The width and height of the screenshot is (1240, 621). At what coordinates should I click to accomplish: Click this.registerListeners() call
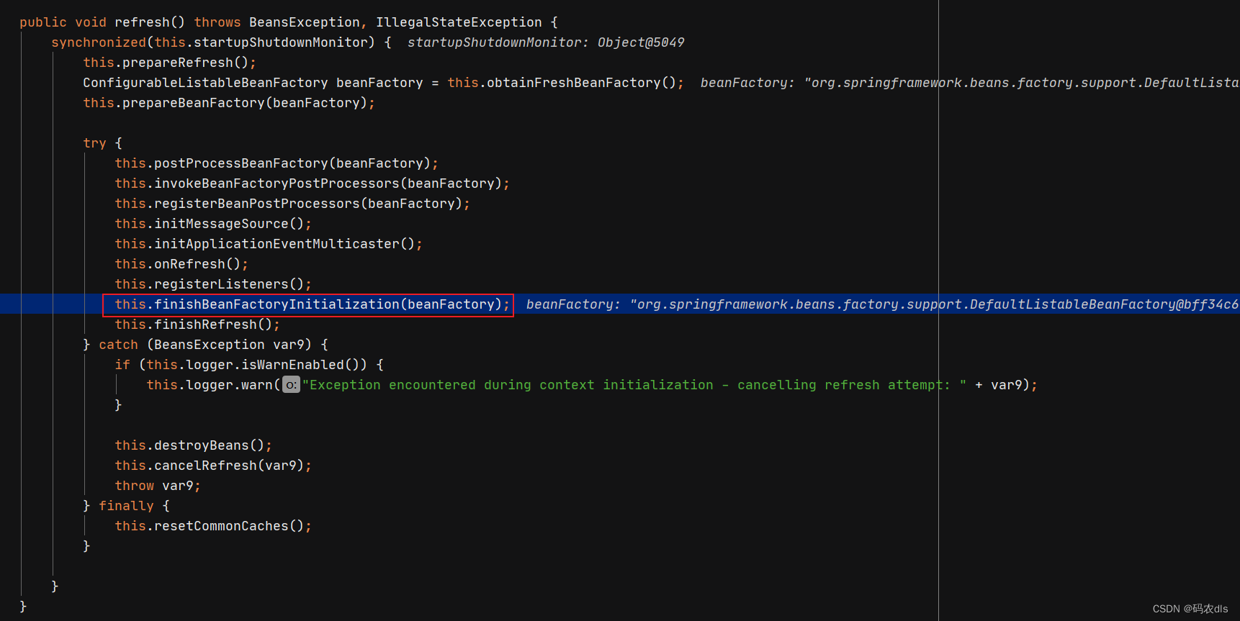213,284
